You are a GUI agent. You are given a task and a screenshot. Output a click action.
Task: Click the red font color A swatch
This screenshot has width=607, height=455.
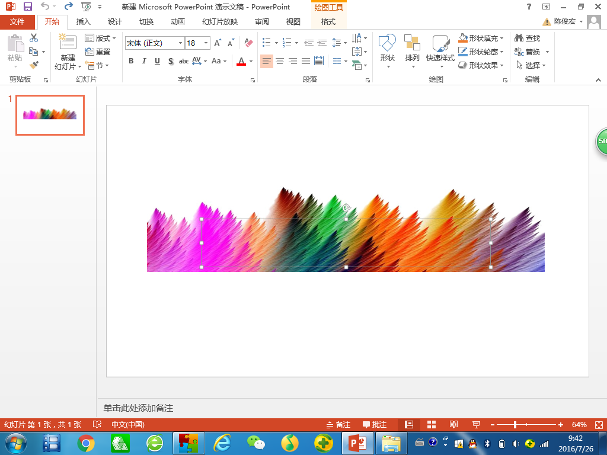pyautogui.click(x=241, y=61)
